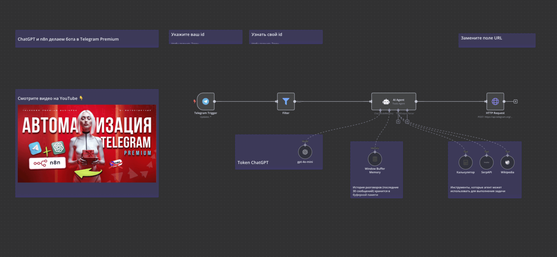Screen dimensions: 557x257
Task: Click the 'Калькулятор' label
Action: pyautogui.click(x=466, y=172)
